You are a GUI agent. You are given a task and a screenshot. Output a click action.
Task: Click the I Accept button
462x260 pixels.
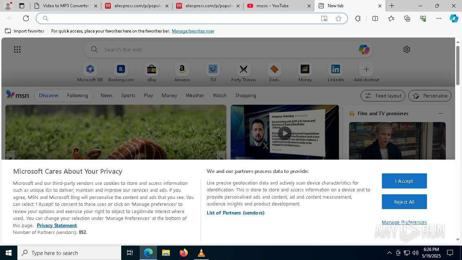click(404, 181)
